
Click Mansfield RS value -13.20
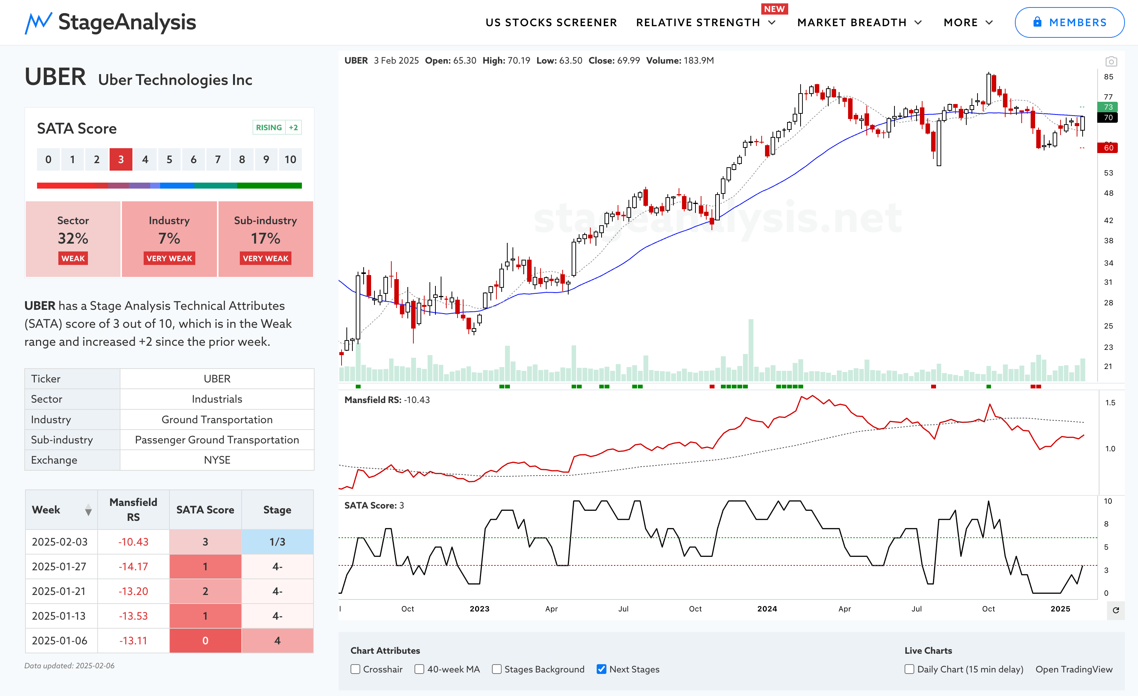pyautogui.click(x=134, y=591)
